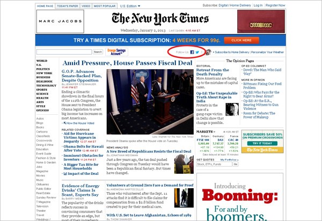Image resolution: width=322 pixels, height=221 pixels.
Task: Click the Stock, ETFs, Funds quote field
Action: 214,164
